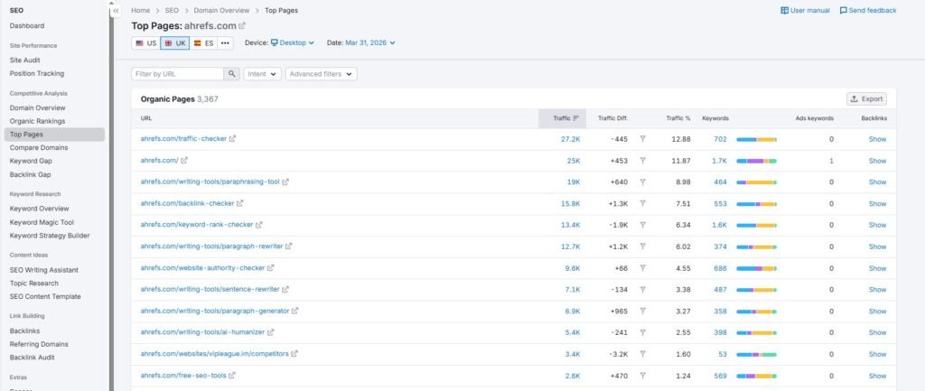The height and width of the screenshot is (391, 925).
Task: Go to the Domain Overview breadcrumb
Action: tap(222, 11)
